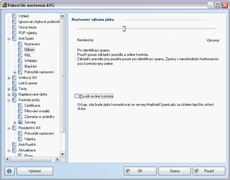Click the tree scroll up arrow
This screenshot has height=180, width=230.
pyautogui.click(x=62, y=16)
